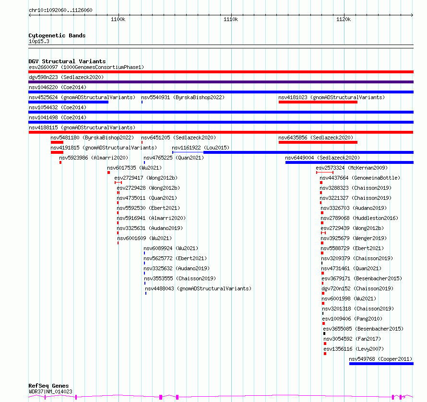The height and width of the screenshot is (402, 427).
Task: Click nsv5625772 (Ebert2021) label
Action: click(175, 258)
